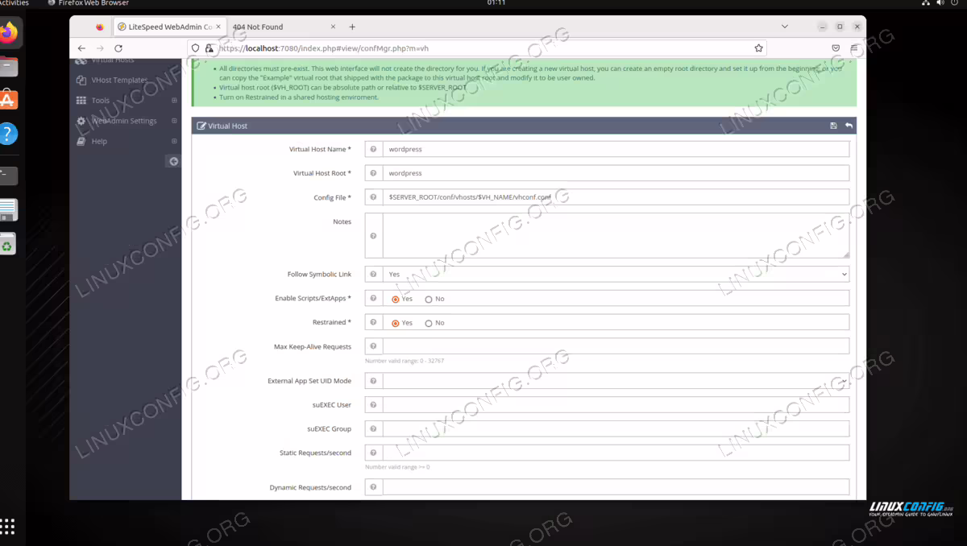
Task: Open the Pocket save icon in toolbar
Action: point(836,48)
